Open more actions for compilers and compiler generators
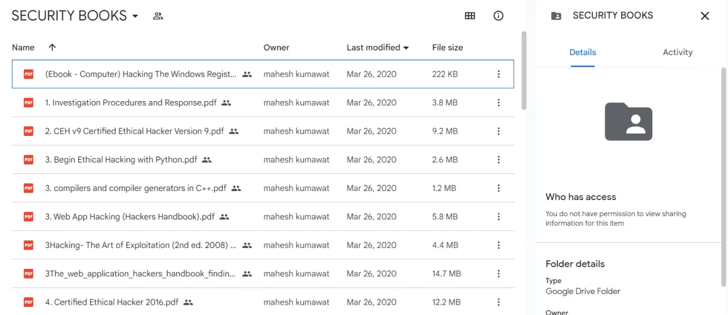This screenshot has width=728, height=315. pos(498,188)
